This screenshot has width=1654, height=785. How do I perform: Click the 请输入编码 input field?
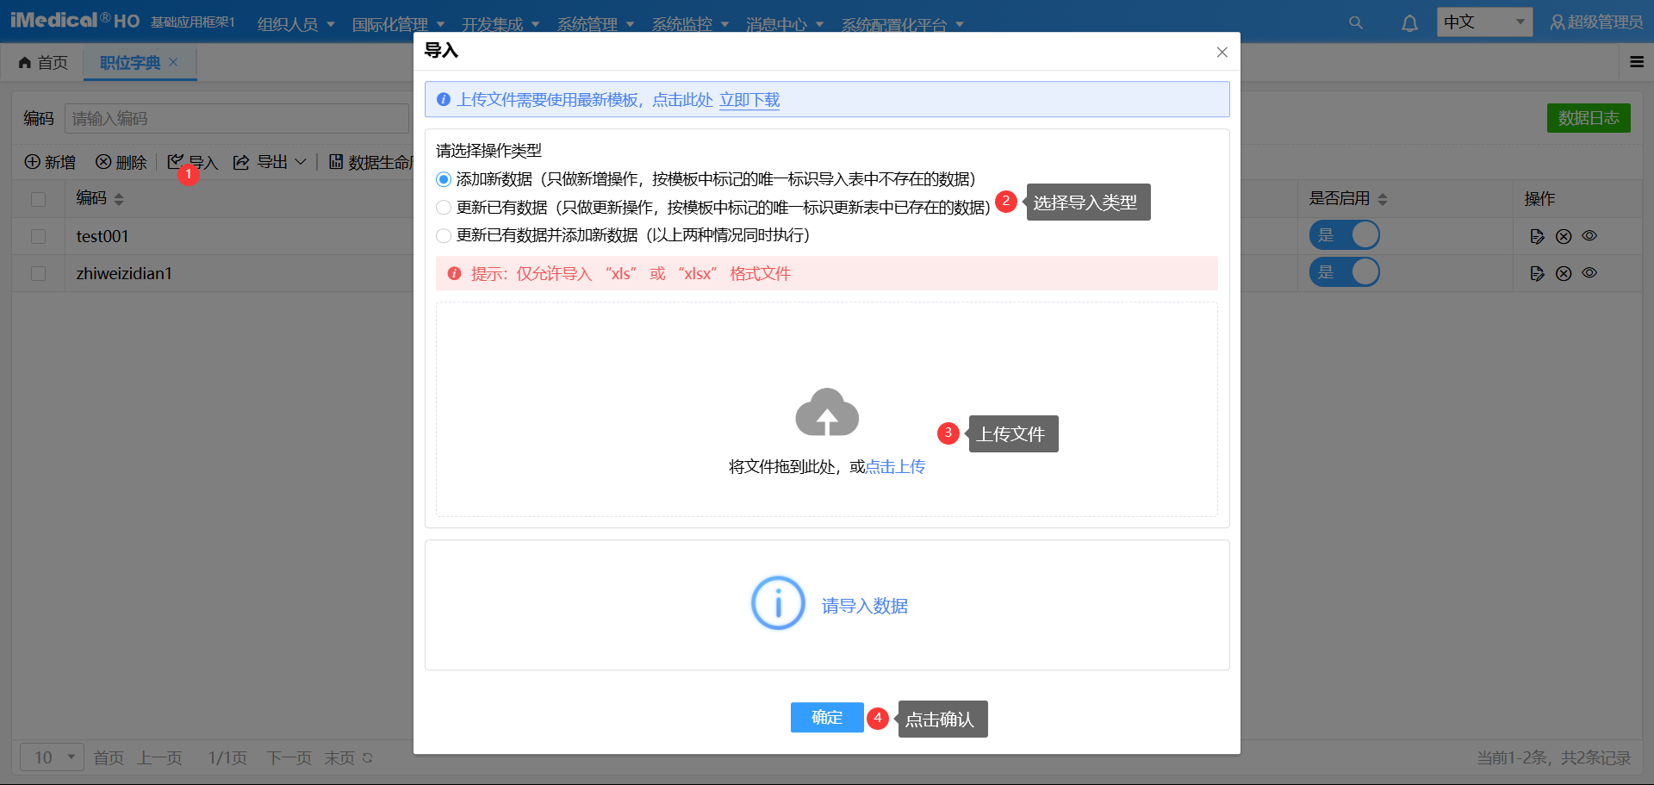237,118
